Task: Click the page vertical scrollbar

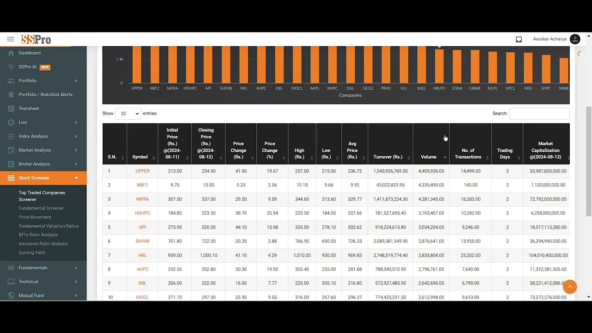Action: (589, 161)
